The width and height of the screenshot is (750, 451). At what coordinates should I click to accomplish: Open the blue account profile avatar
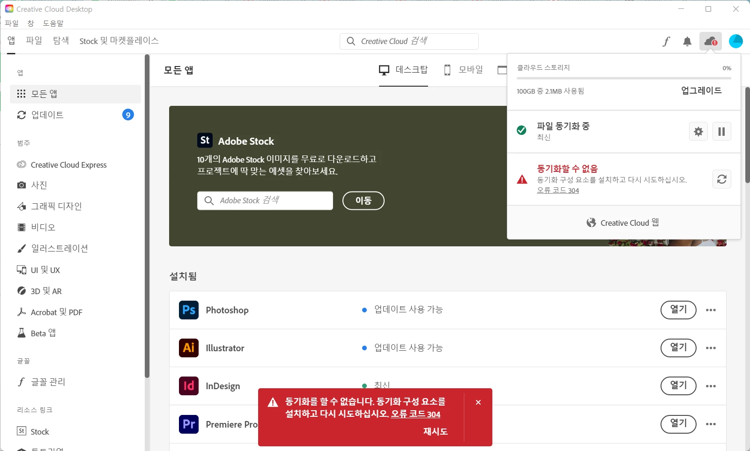[x=736, y=41]
